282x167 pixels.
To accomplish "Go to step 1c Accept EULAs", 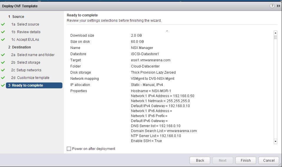I will 25,39.
